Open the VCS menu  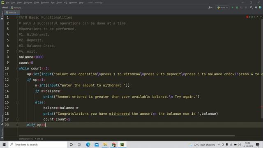pyautogui.click(x=65, y=3)
